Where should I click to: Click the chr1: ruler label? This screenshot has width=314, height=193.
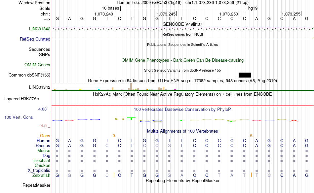46,14
